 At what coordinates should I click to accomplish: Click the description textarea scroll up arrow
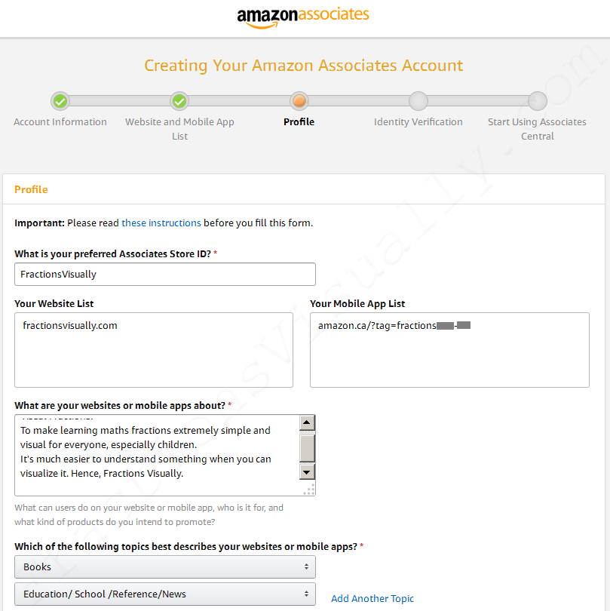point(307,422)
